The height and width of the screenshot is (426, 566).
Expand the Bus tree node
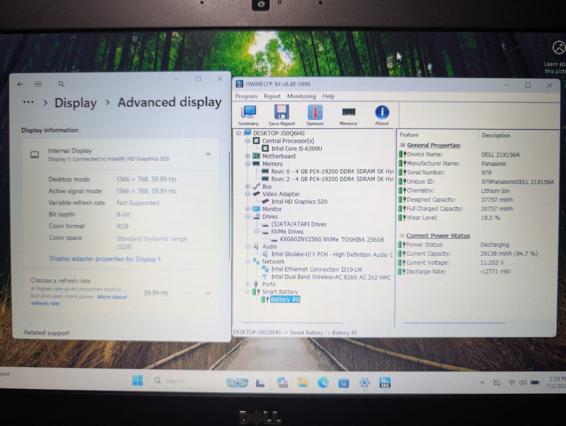click(248, 186)
